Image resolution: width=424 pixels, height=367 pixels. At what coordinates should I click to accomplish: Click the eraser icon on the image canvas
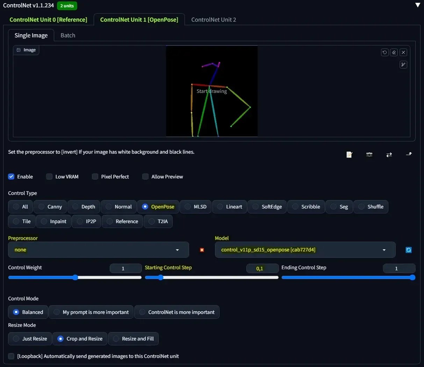[x=394, y=52]
